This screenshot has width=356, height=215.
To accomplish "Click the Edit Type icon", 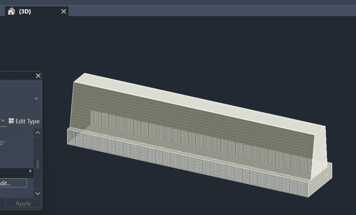I will [11, 121].
